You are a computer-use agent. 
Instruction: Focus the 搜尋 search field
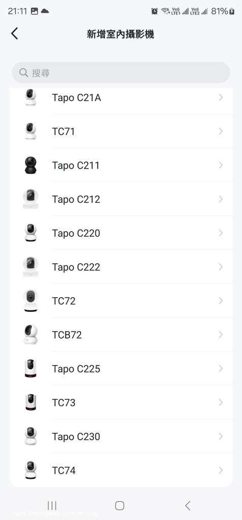[121, 73]
